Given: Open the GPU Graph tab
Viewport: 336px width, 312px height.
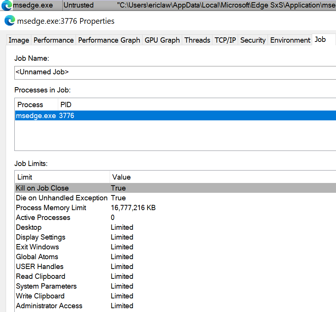Looking at the screenshot, I should click(162, 40).
